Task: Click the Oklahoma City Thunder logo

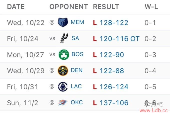Action: point(63,102)
